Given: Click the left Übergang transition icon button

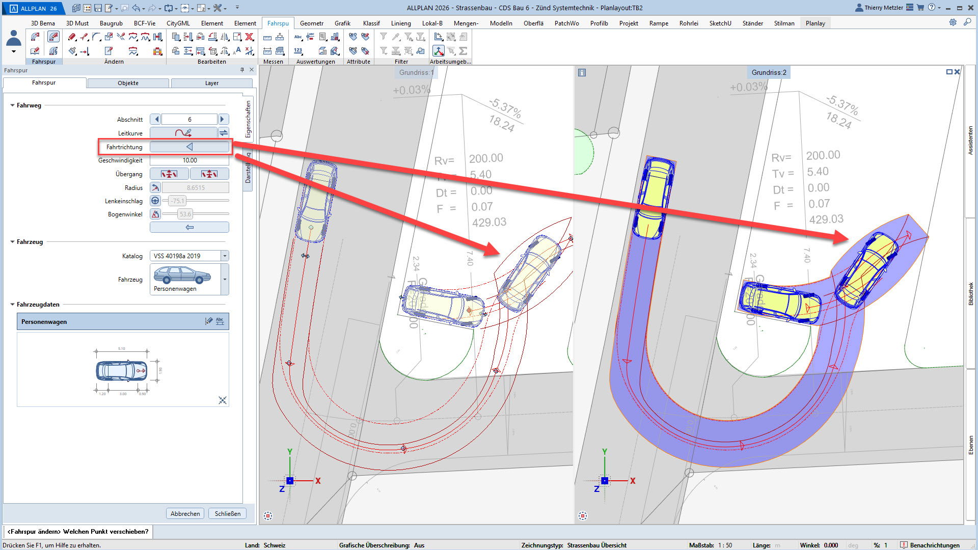Looking at the screenshot, I should [x=169, y=174].
